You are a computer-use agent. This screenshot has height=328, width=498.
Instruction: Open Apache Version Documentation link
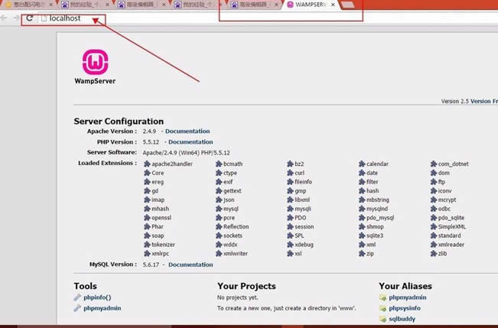pos(187,132)
